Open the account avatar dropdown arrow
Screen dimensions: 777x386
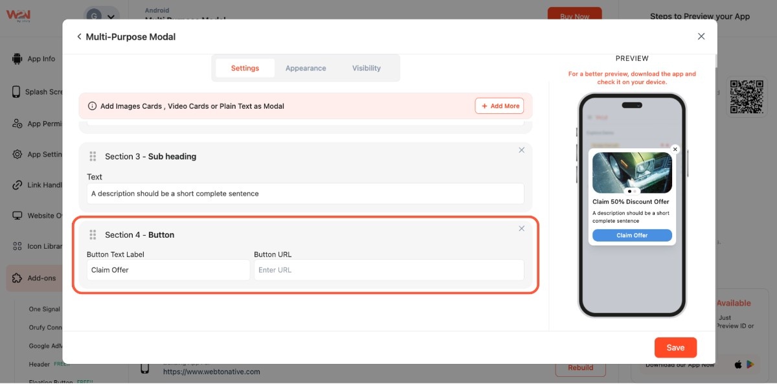tap(111, 17)
